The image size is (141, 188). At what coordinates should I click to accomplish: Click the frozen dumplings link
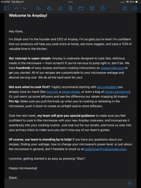point(117,92)
